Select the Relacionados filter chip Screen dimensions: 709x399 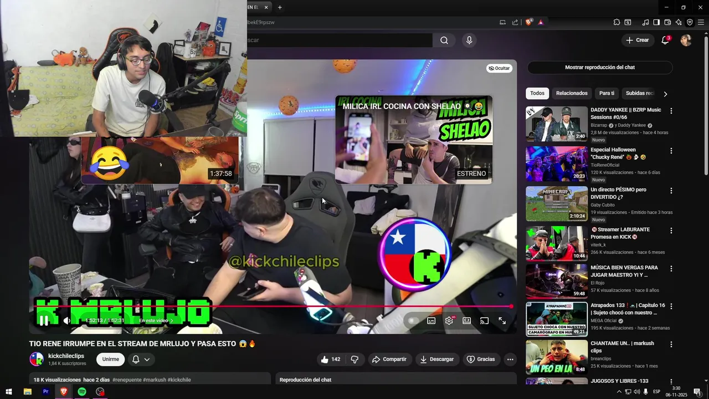[572, 93]
